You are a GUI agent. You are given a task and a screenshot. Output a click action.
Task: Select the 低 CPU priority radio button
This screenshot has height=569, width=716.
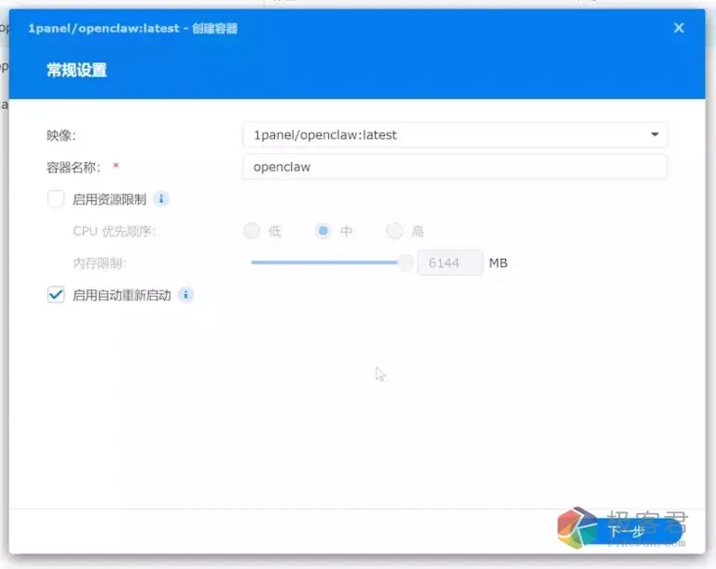coord(252,231)
